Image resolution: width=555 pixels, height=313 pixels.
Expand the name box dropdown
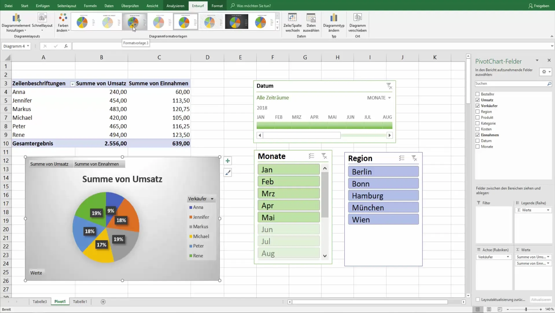click(28, 46)
